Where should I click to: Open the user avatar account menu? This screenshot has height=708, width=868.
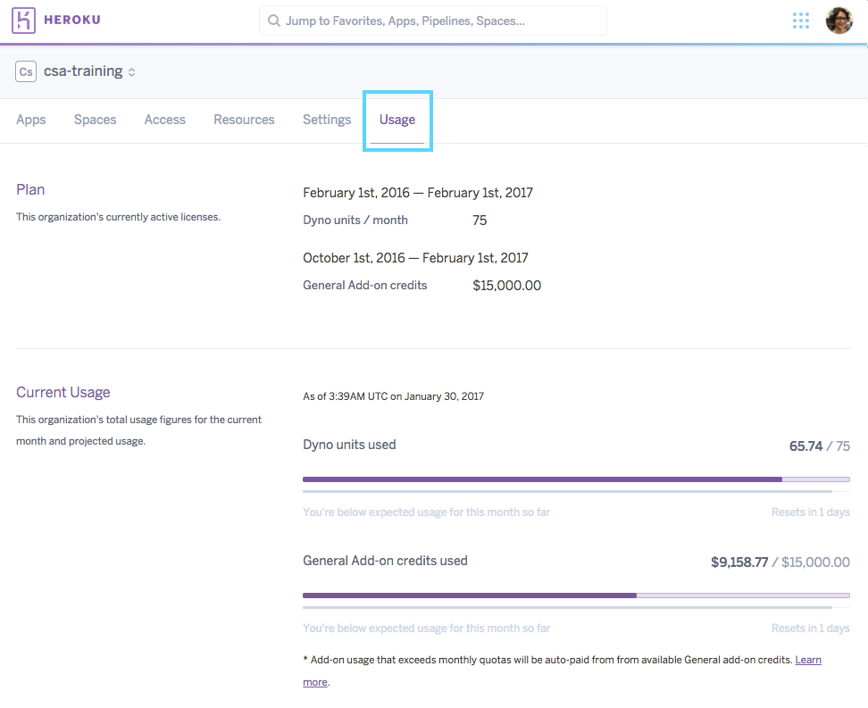pos(839,21)
